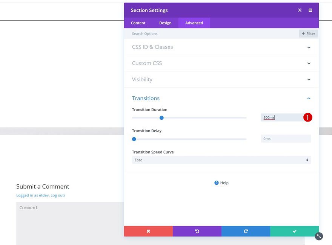332x245 pixels.
Task: Click the Filter button
Action: click(x=308, y=33)
